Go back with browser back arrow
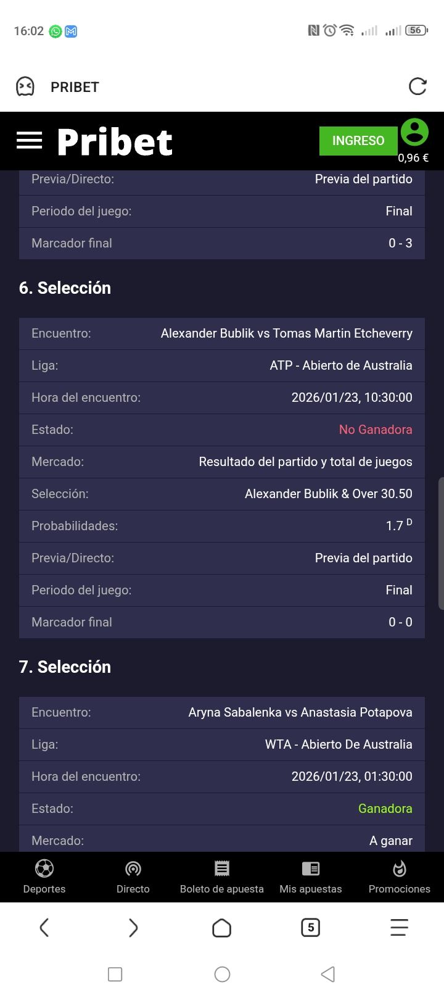 point(44,927)
